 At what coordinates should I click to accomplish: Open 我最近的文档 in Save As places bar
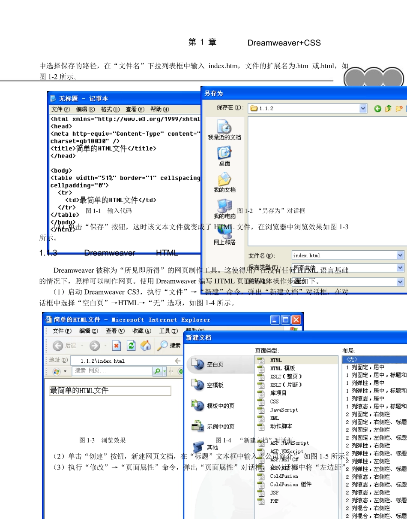click(x=224, y=130)
